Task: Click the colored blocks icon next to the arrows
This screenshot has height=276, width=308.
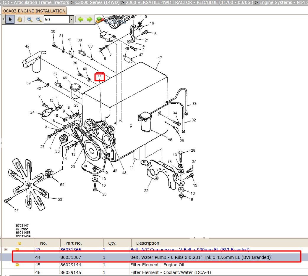Action: [x=100, y=20]
